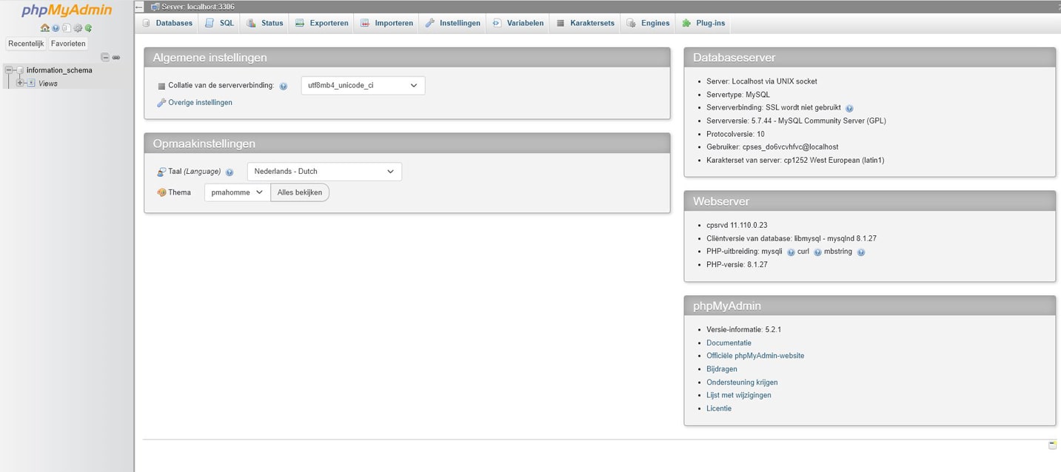
Task: Open the Taal language dropdown
Action: click(x=324, y=172)
